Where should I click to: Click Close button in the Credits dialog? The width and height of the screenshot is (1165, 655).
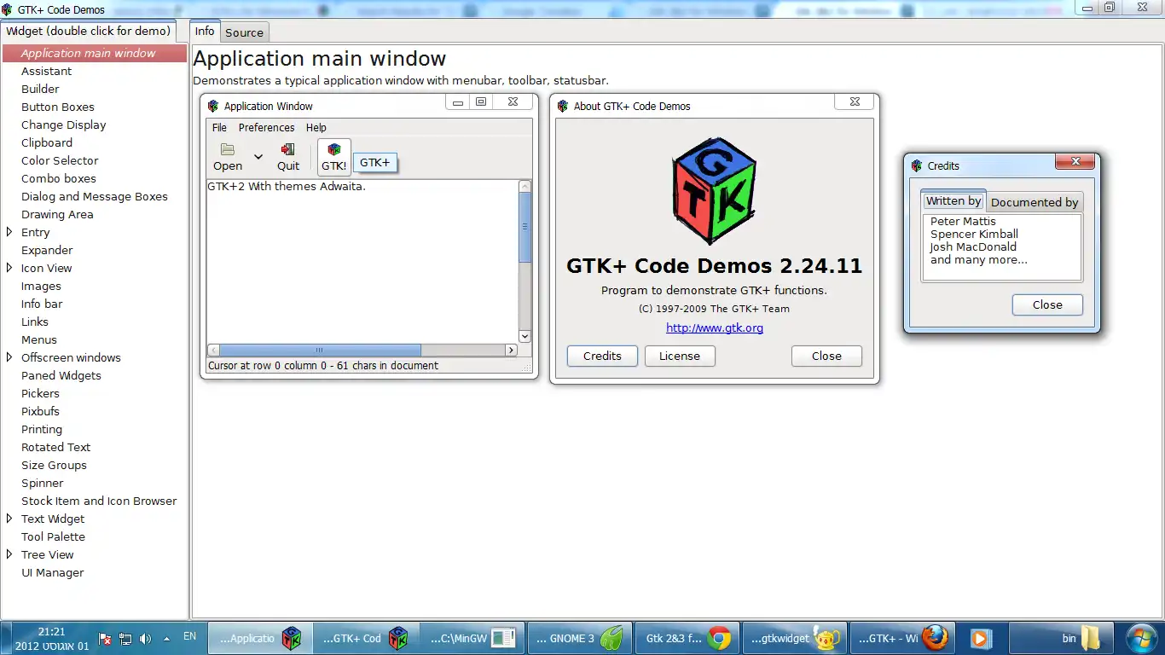click(x=1047, y=305)
